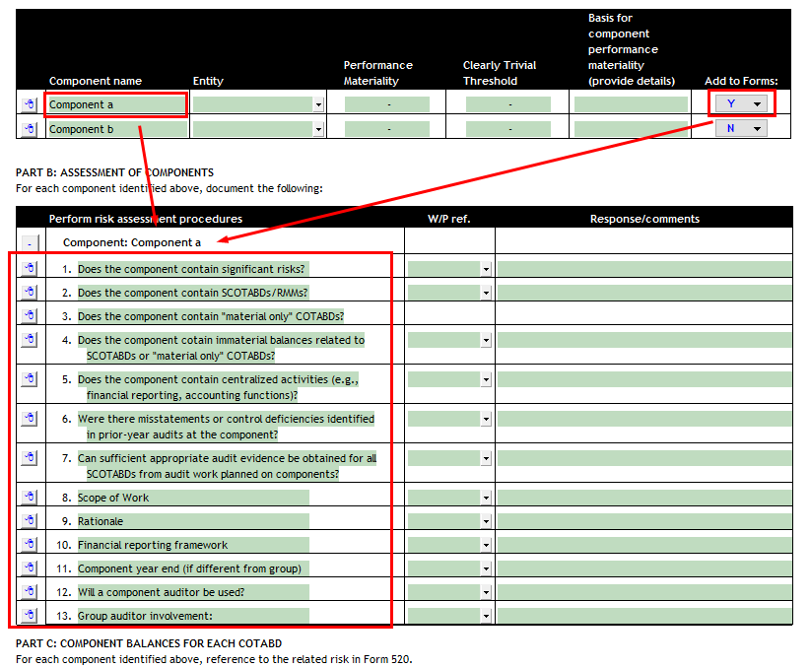Open W/P ref dropdown for question 2
The height and width of the screenshot is (668, 810).
[x=486, y=293]
